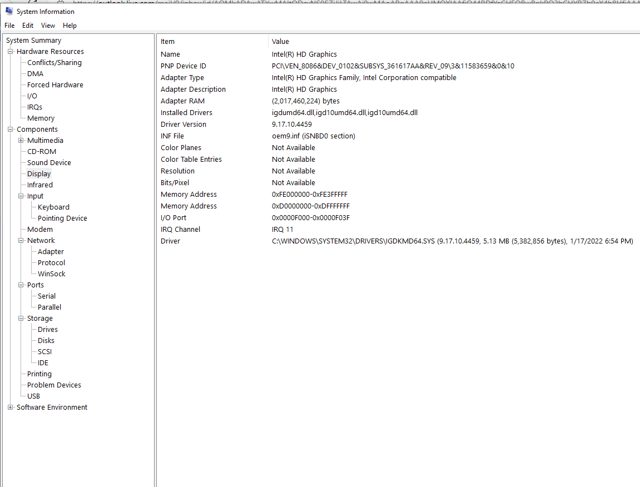Select the Driver Version row
The image size is (640, 487).
(183, 125)
